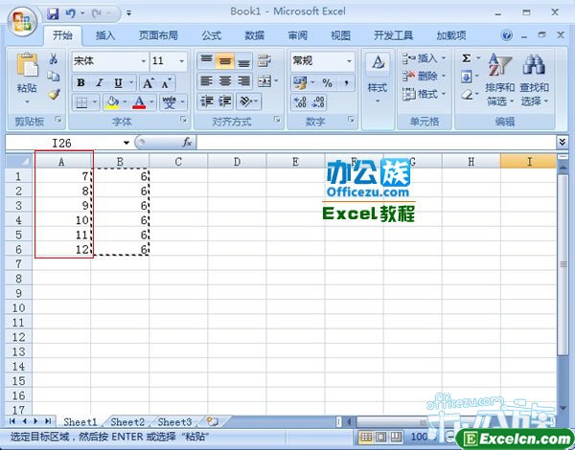
Task: Set bottom vertical alignment
Action: point(243,61)
